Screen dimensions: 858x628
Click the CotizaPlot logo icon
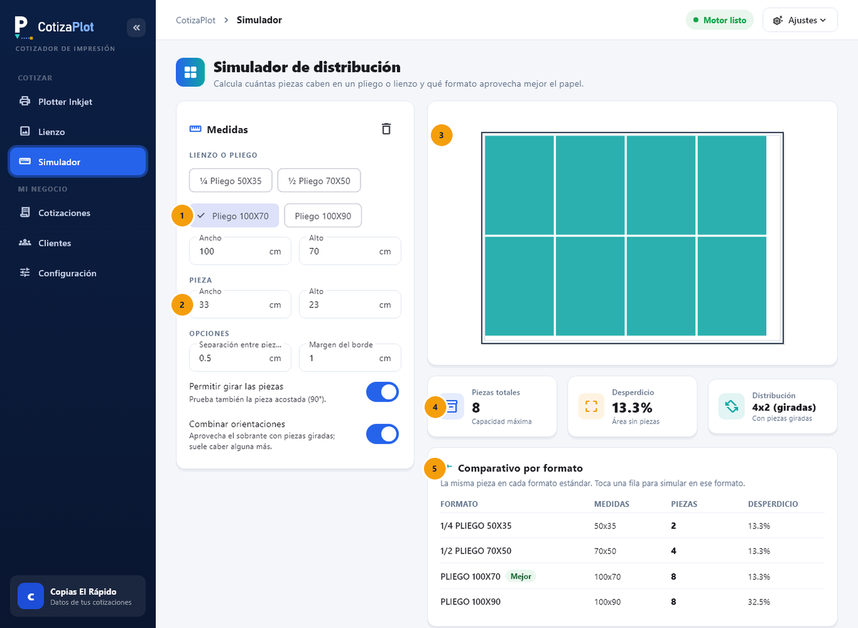tap(23, 28)
